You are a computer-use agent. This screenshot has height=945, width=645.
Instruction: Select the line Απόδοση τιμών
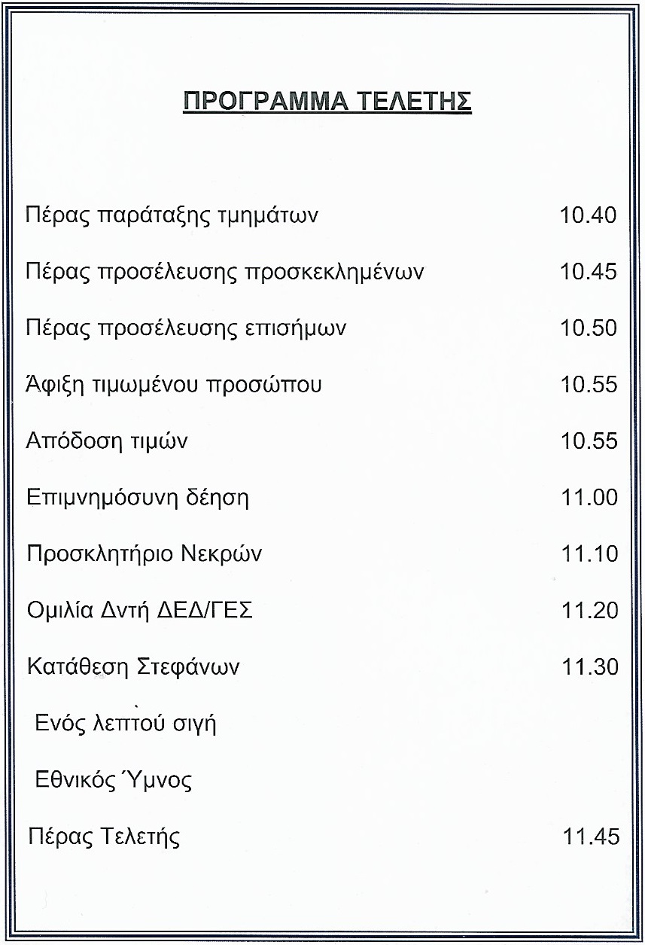[x=107, y=441]
